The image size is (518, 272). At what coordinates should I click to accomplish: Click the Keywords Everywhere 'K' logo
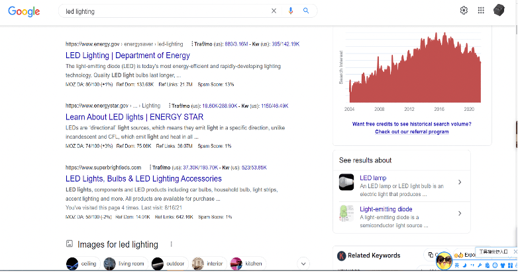coord(342,255)
